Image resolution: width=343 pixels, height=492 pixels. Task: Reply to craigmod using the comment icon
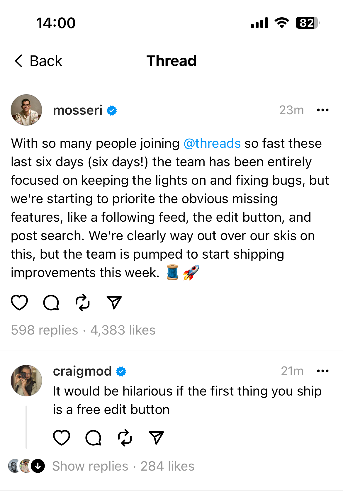(93, 438)
